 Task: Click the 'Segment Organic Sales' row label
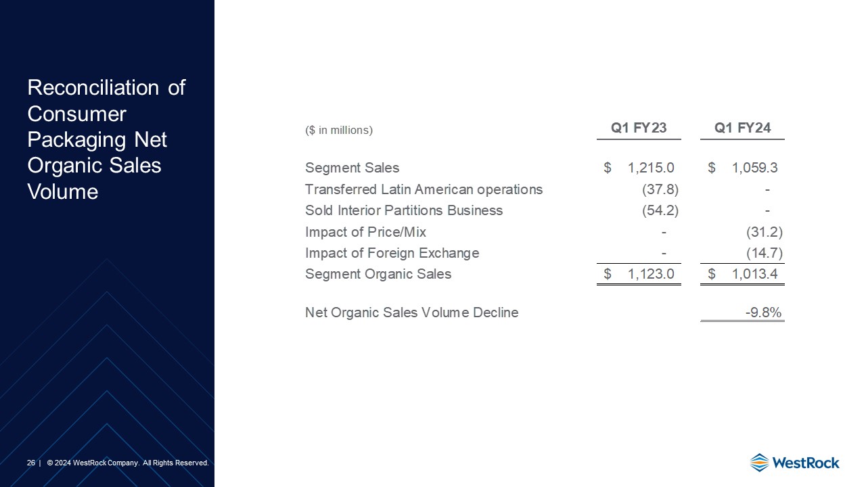(378, 274)
